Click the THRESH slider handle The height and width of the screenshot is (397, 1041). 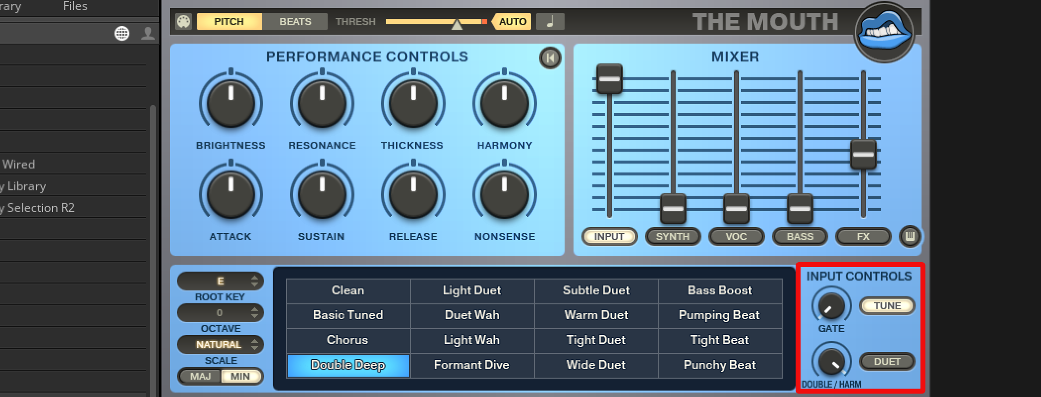457,23
